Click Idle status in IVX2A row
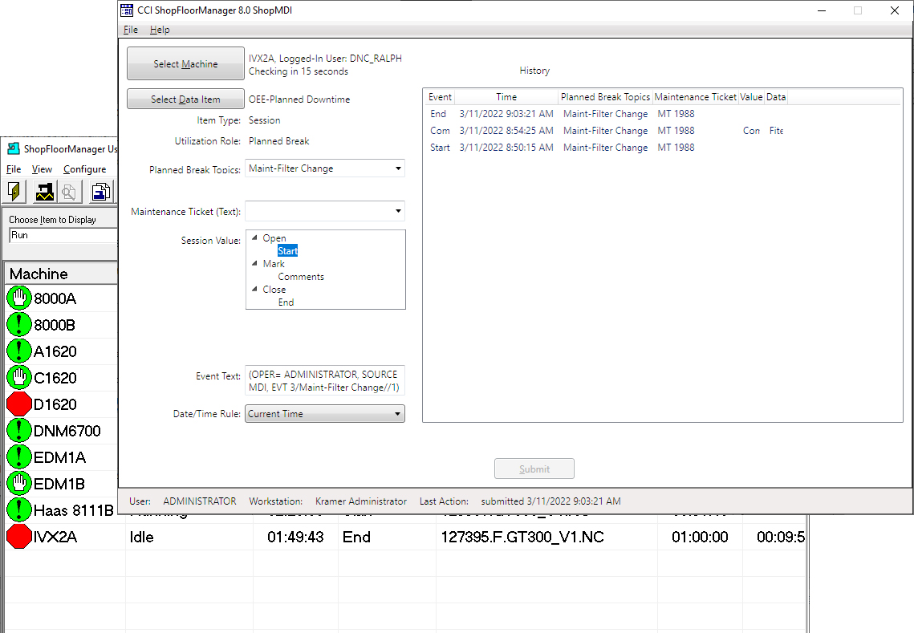The image size is (914, 633). coord(142,537)
